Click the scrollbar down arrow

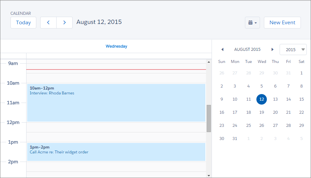pyautogui.click(x=209, y=175)
